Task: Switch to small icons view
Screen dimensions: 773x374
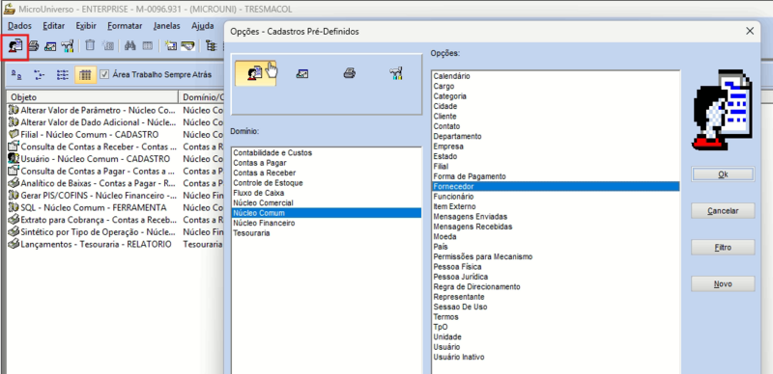Action: tap(40, 75)
